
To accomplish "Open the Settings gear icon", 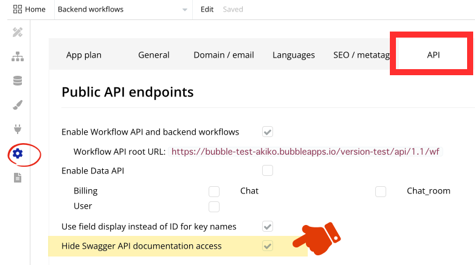I will [18, 154].
